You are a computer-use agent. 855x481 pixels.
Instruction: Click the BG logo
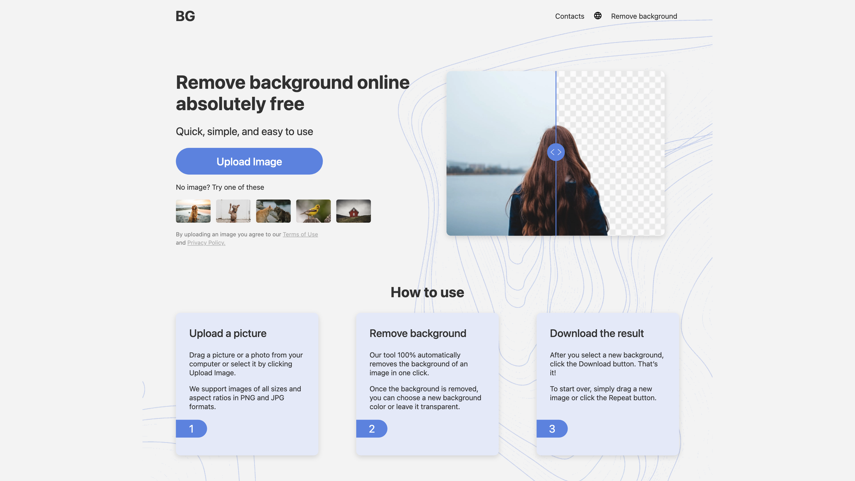pyautogui.click(x=185, y=16)
